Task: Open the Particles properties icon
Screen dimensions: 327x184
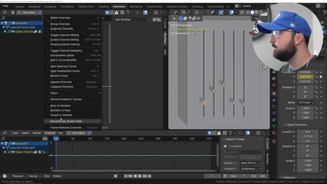Action: pos(274,107)
